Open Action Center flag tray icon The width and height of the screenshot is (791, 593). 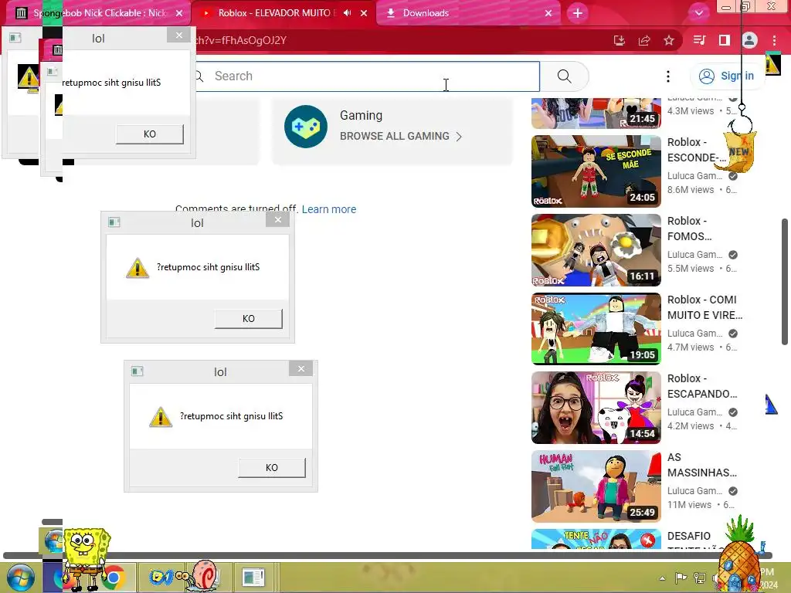pyautogui.click(x=681, y=578)
